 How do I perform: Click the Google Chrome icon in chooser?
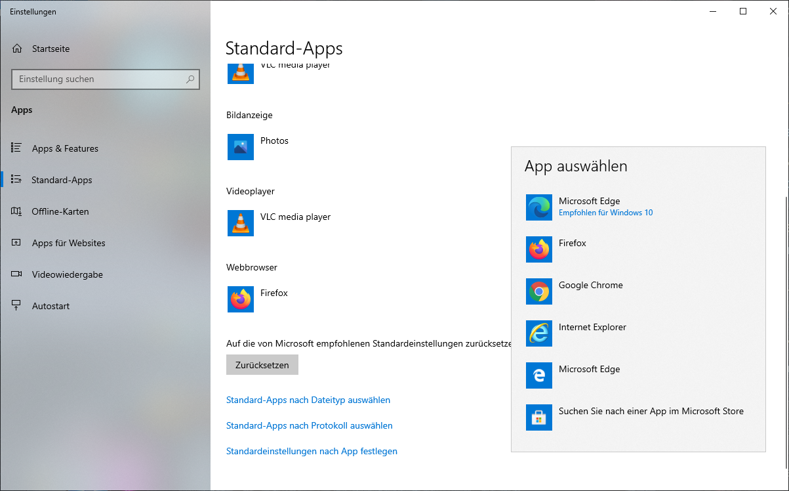pyautogui.click(x=539, y=291)
